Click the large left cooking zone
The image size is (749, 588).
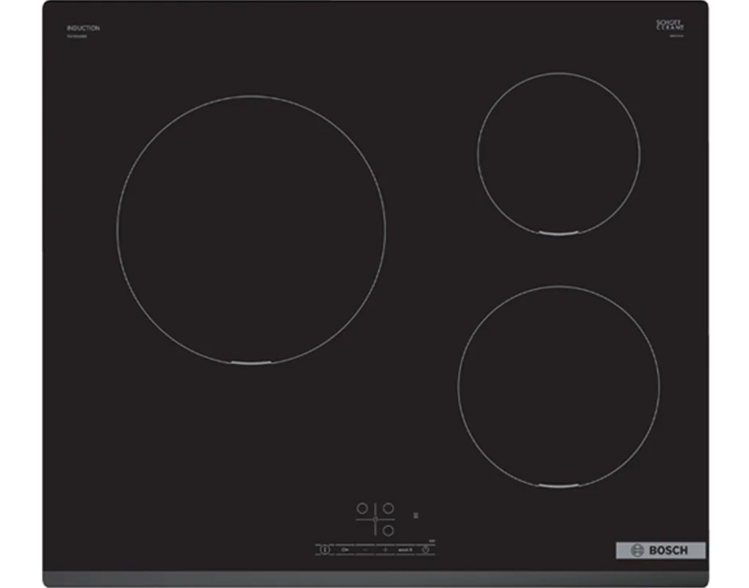pyautogui.click(x=250, y=229)
